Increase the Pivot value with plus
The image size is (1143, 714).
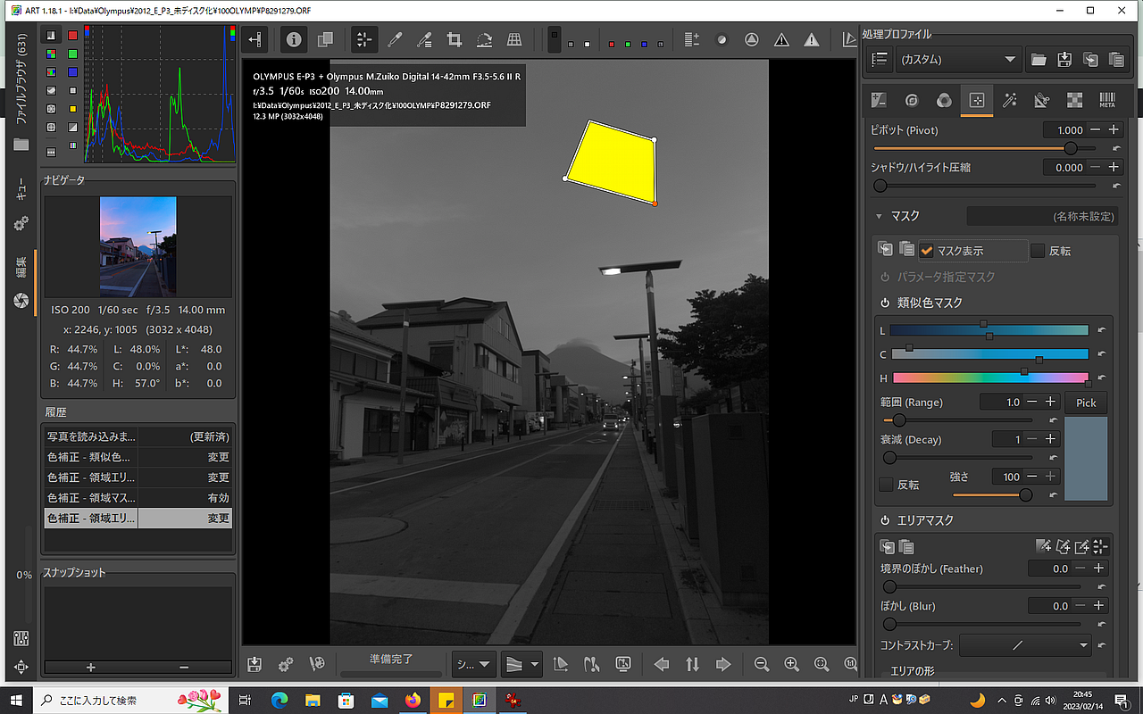[x=1114, y=130]
